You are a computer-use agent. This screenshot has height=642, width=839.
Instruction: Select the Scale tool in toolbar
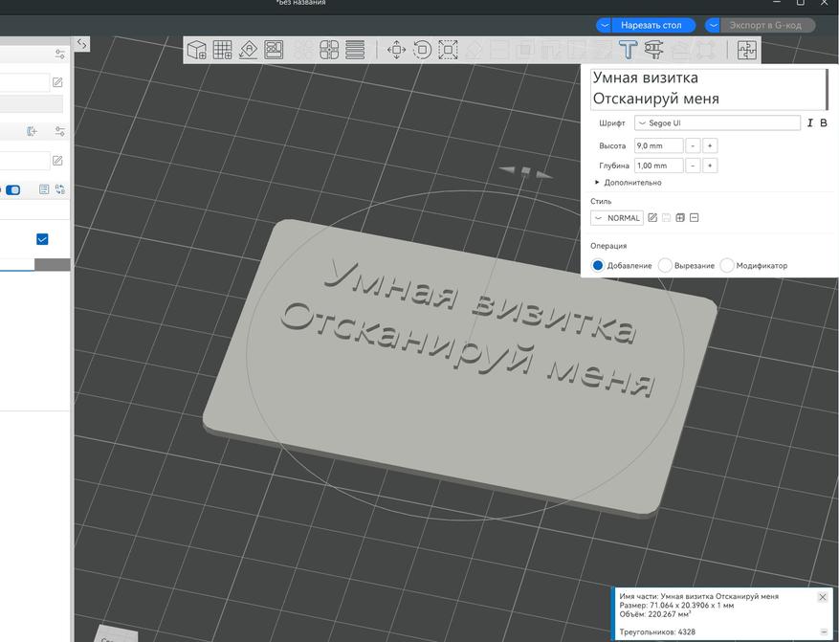tap(448, 50)
